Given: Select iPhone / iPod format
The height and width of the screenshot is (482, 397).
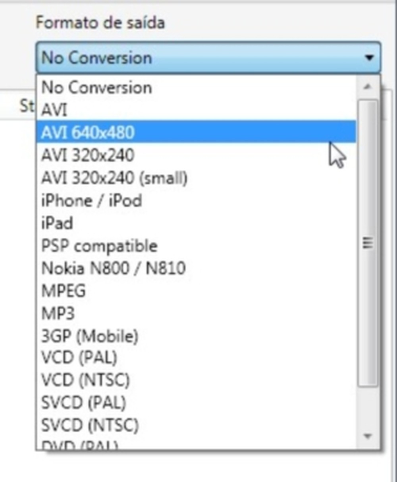Looking at the screenshot, I should (91, 201).
